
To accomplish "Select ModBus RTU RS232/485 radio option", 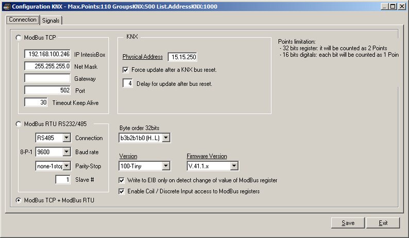I will coord(20,124).
